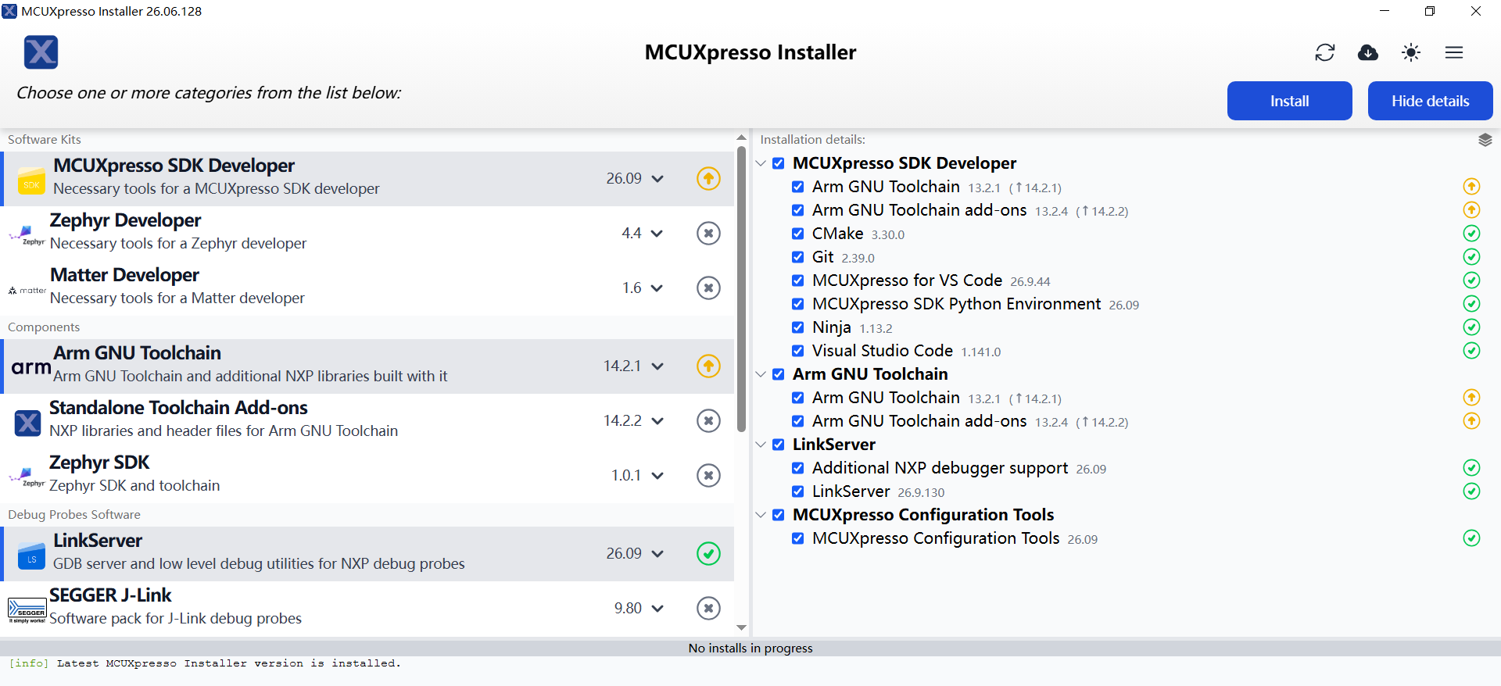Collapse the MCUXpresso SDK Developer tree group
Screen dimensions: 1501x686
(x=761, y=163)
